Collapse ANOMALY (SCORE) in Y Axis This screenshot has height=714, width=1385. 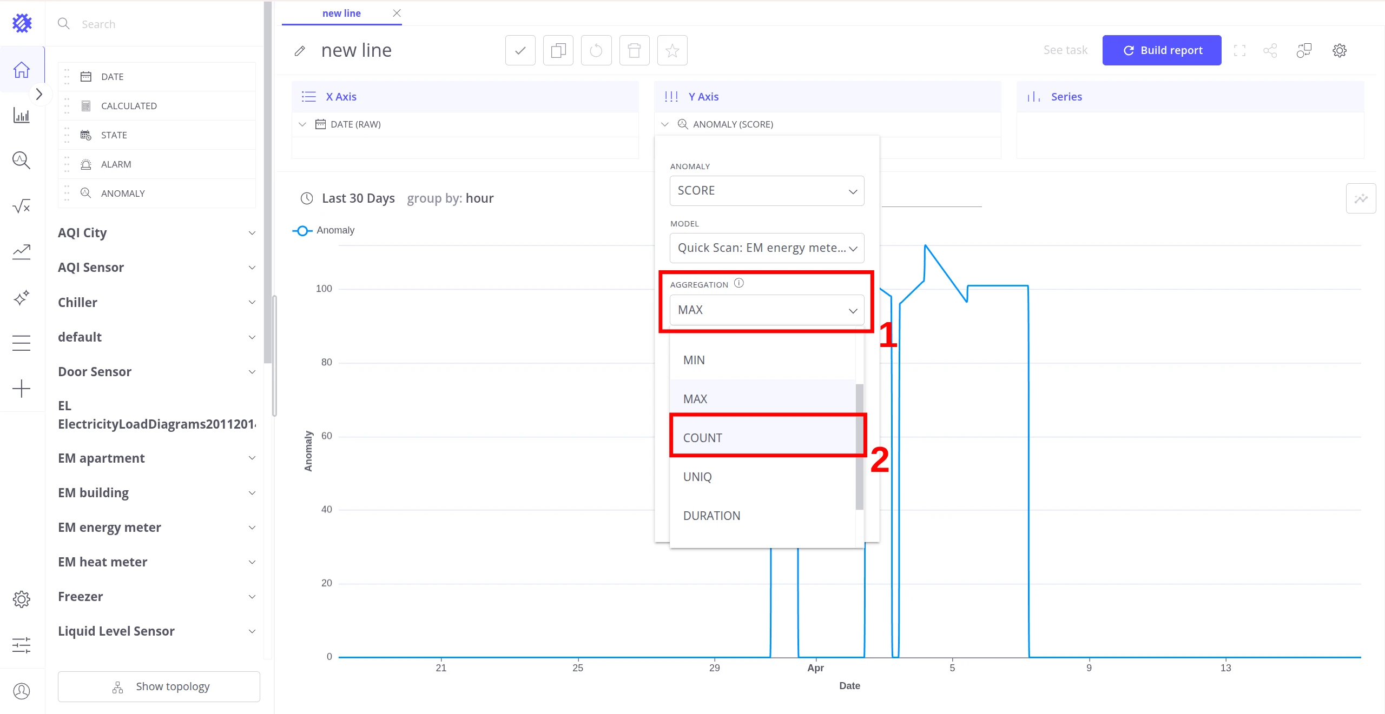[x=665, y=124]
